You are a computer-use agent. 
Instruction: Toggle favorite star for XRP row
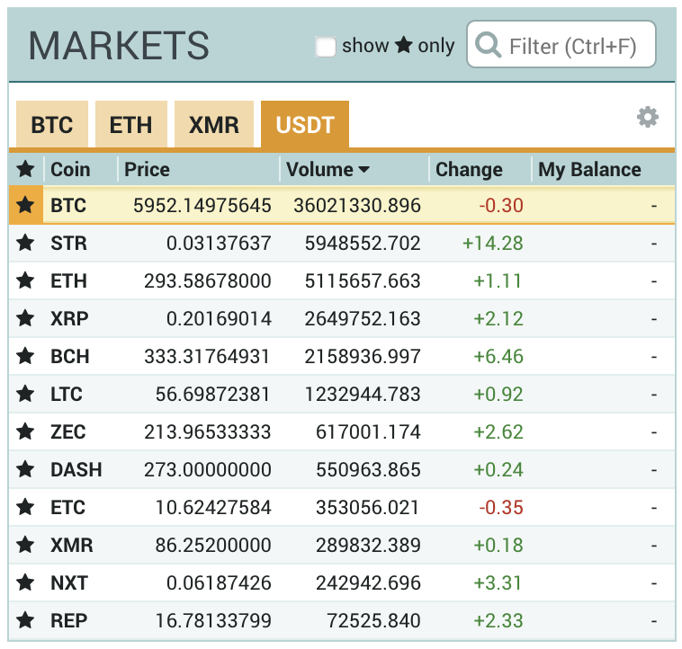click(x=26, y=318)
